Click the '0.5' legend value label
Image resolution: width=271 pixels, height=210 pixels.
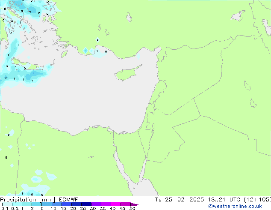pos(15,208)
